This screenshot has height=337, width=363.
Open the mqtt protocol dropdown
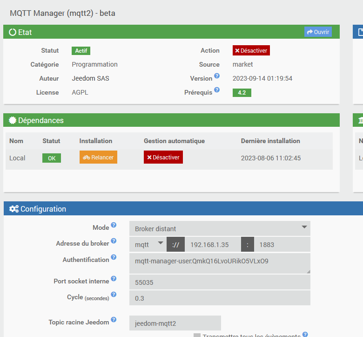point(148,244)
